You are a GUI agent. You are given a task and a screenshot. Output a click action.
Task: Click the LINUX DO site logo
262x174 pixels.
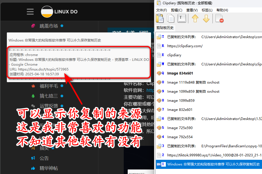pos(59,12)
